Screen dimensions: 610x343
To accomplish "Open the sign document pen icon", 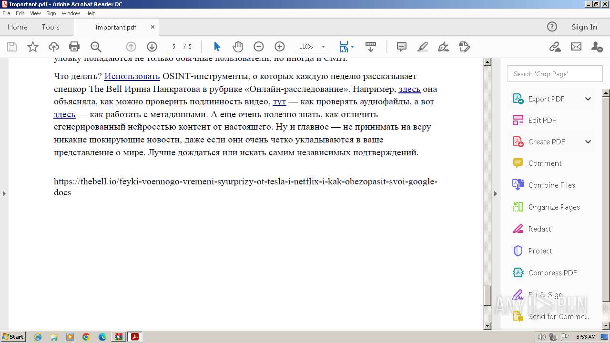I will click(444, 47).
